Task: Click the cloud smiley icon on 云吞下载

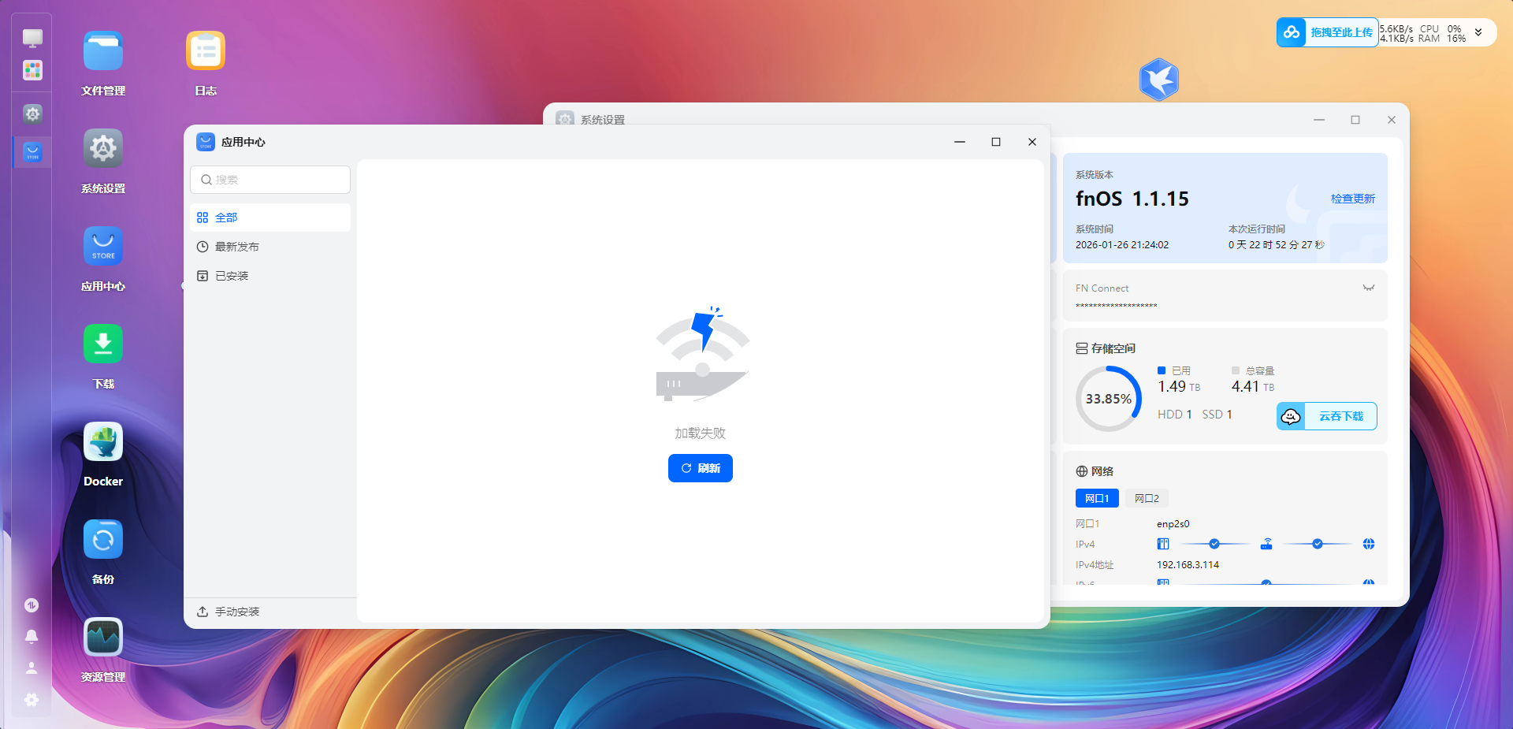Action: coord(1291,416)
